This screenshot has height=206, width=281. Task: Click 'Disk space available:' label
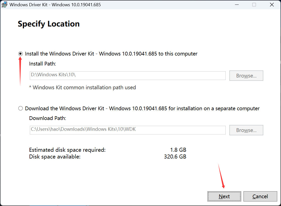(55, 156)
